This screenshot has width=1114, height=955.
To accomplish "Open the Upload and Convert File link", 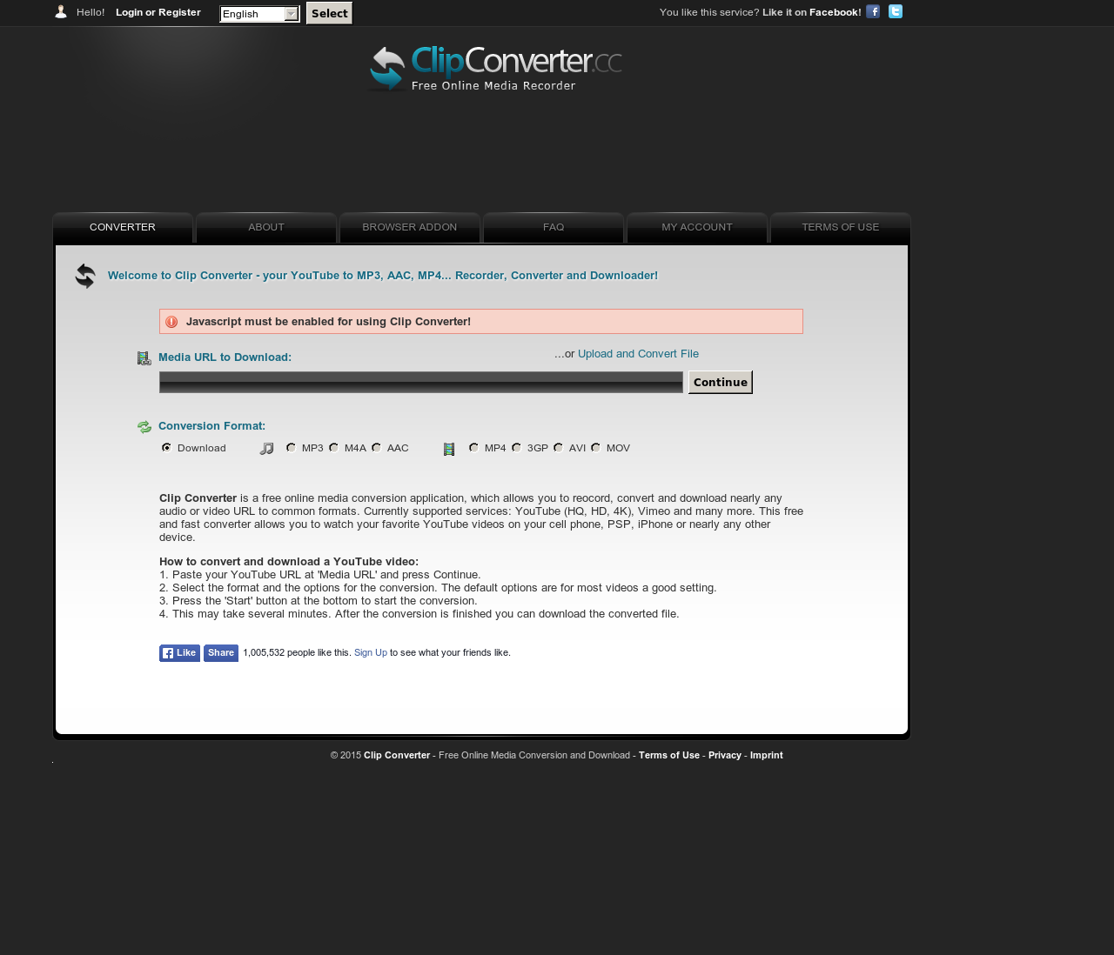I will [638, 354].
